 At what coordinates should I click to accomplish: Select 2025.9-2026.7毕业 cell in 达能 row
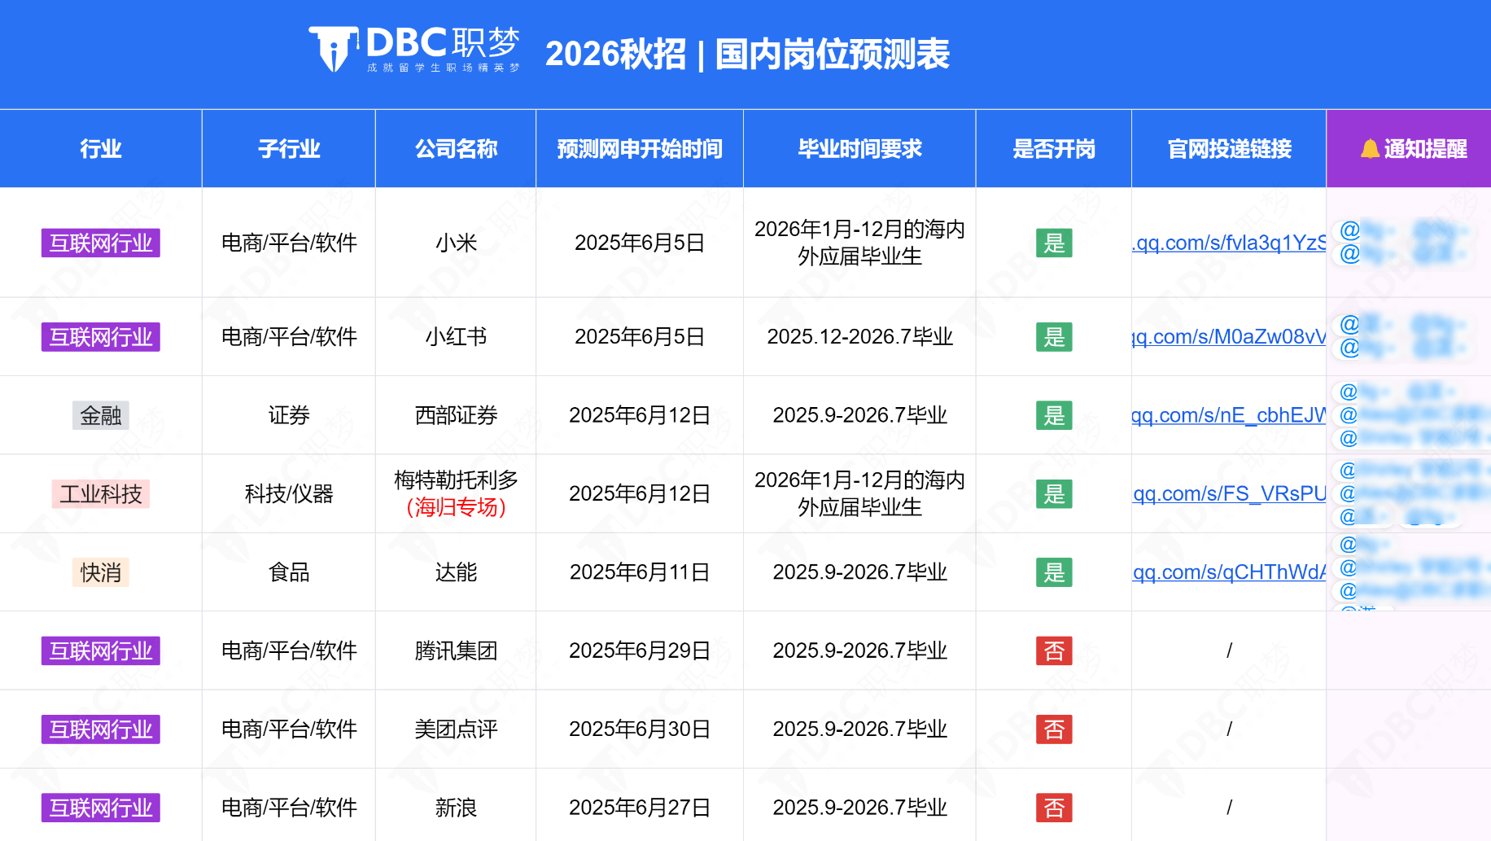coord(859,572)
